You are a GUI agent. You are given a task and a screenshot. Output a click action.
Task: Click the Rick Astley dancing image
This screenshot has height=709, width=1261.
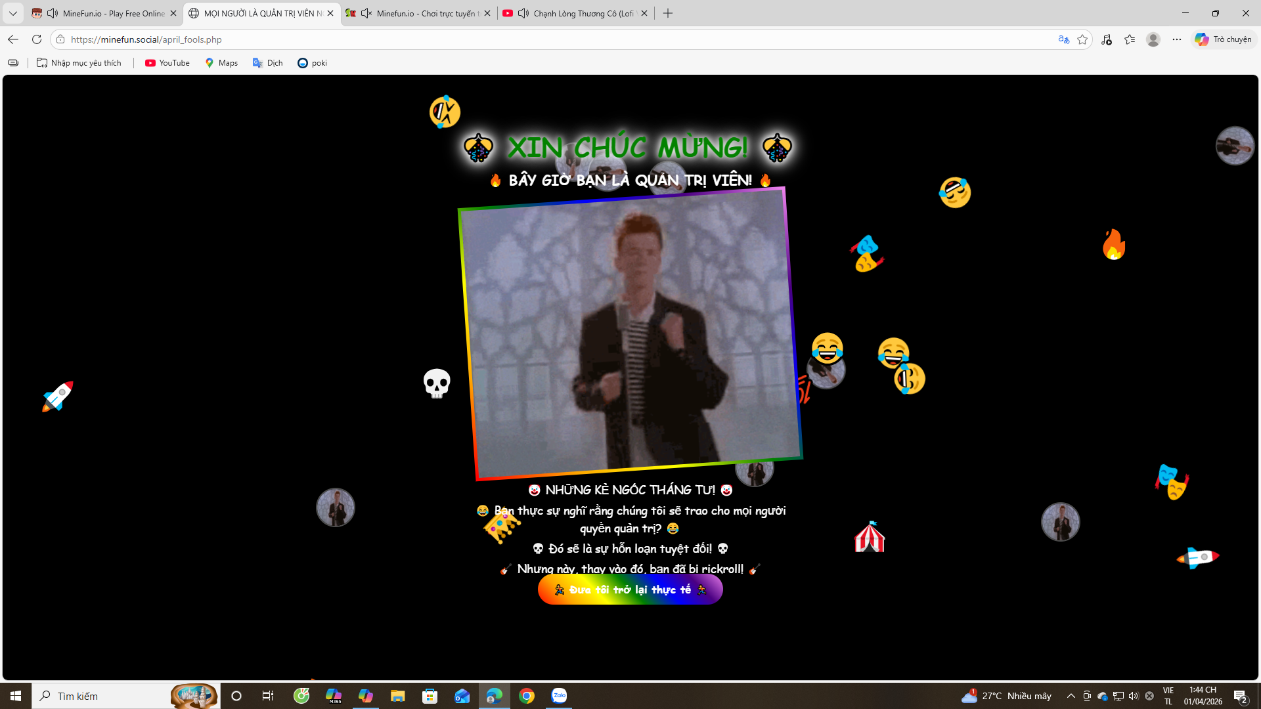[629, 333]
